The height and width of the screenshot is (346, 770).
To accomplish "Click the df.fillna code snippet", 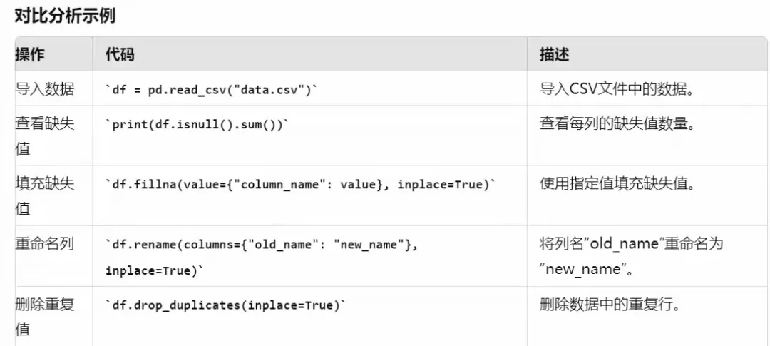I will pos(300,185).
